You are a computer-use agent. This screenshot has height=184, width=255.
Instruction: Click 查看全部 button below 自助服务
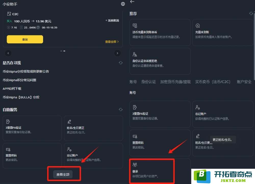click(63, 174)
